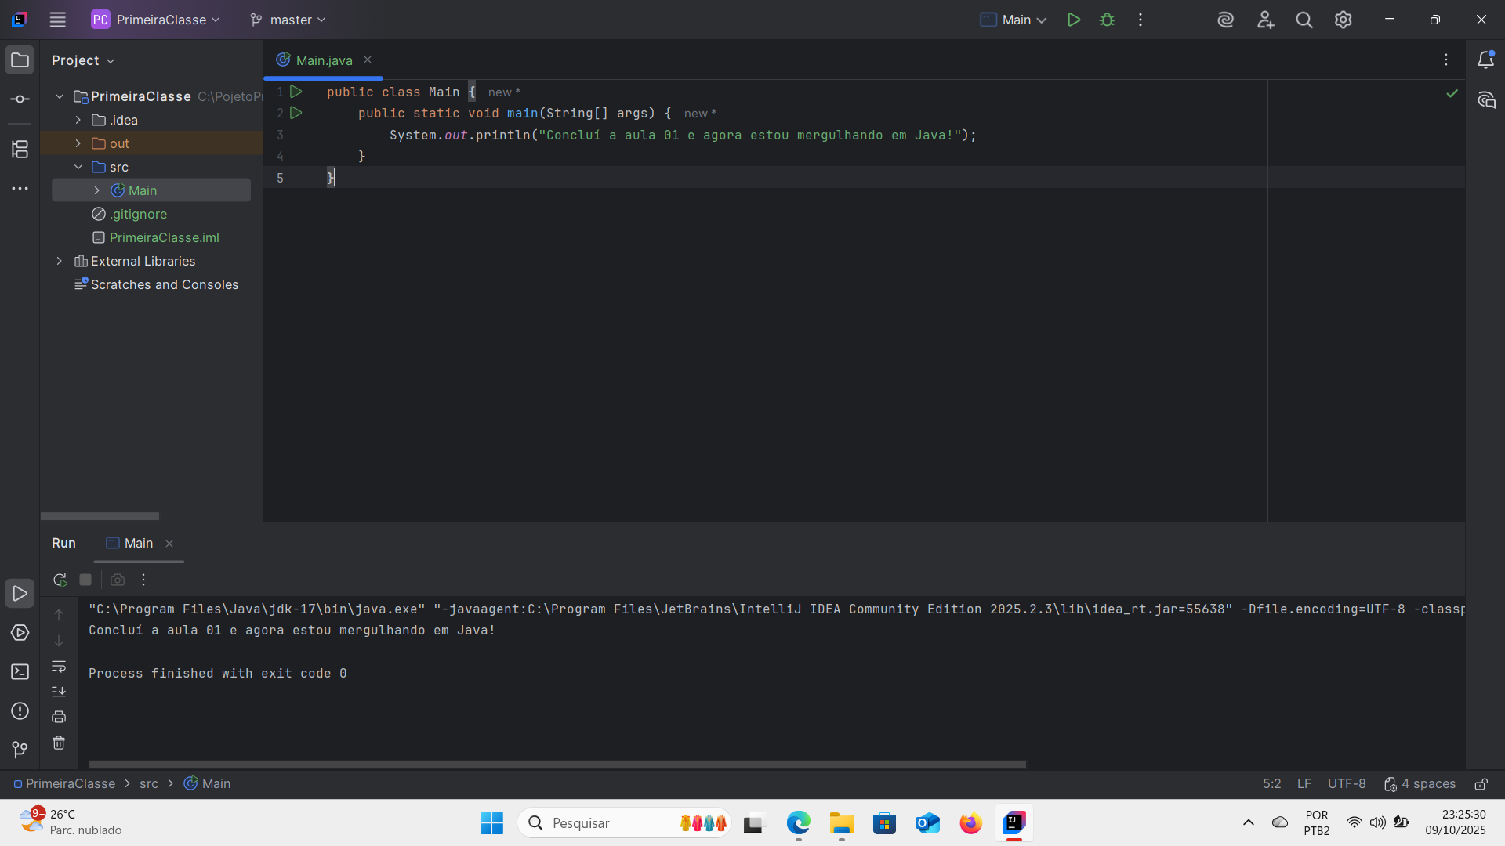Viewport: 1505px width, 846px height.
Task: Toggle scroll to end in Run console
Action: (59, 692)
